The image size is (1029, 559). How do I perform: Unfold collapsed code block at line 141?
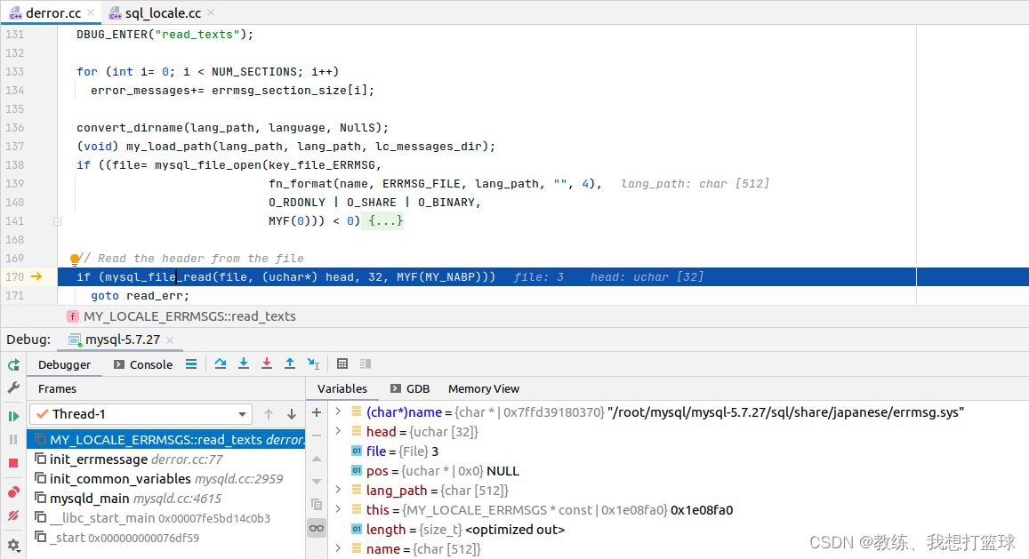tap(57, 222)
